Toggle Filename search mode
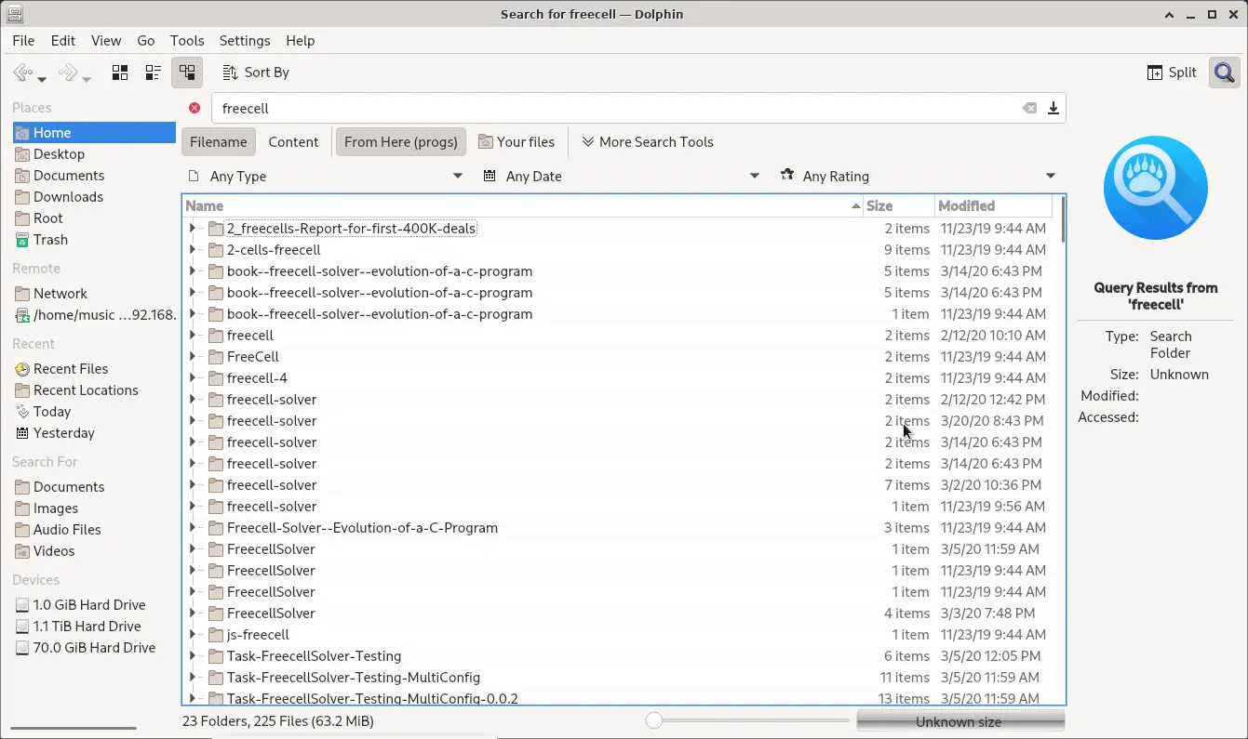 (x=219, y=142)
